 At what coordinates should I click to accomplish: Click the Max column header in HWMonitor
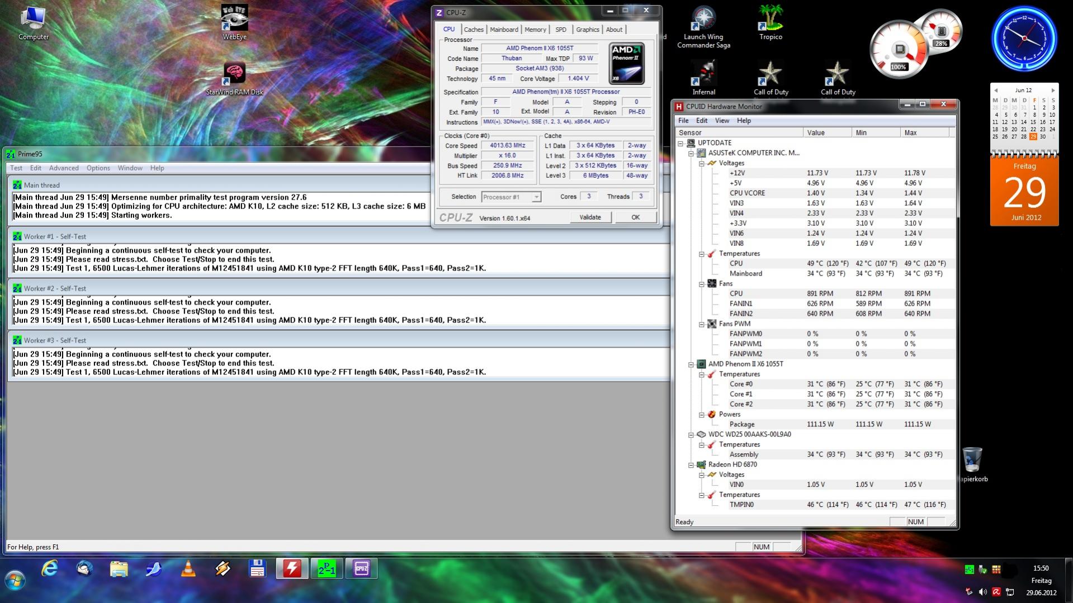(925, 132)
